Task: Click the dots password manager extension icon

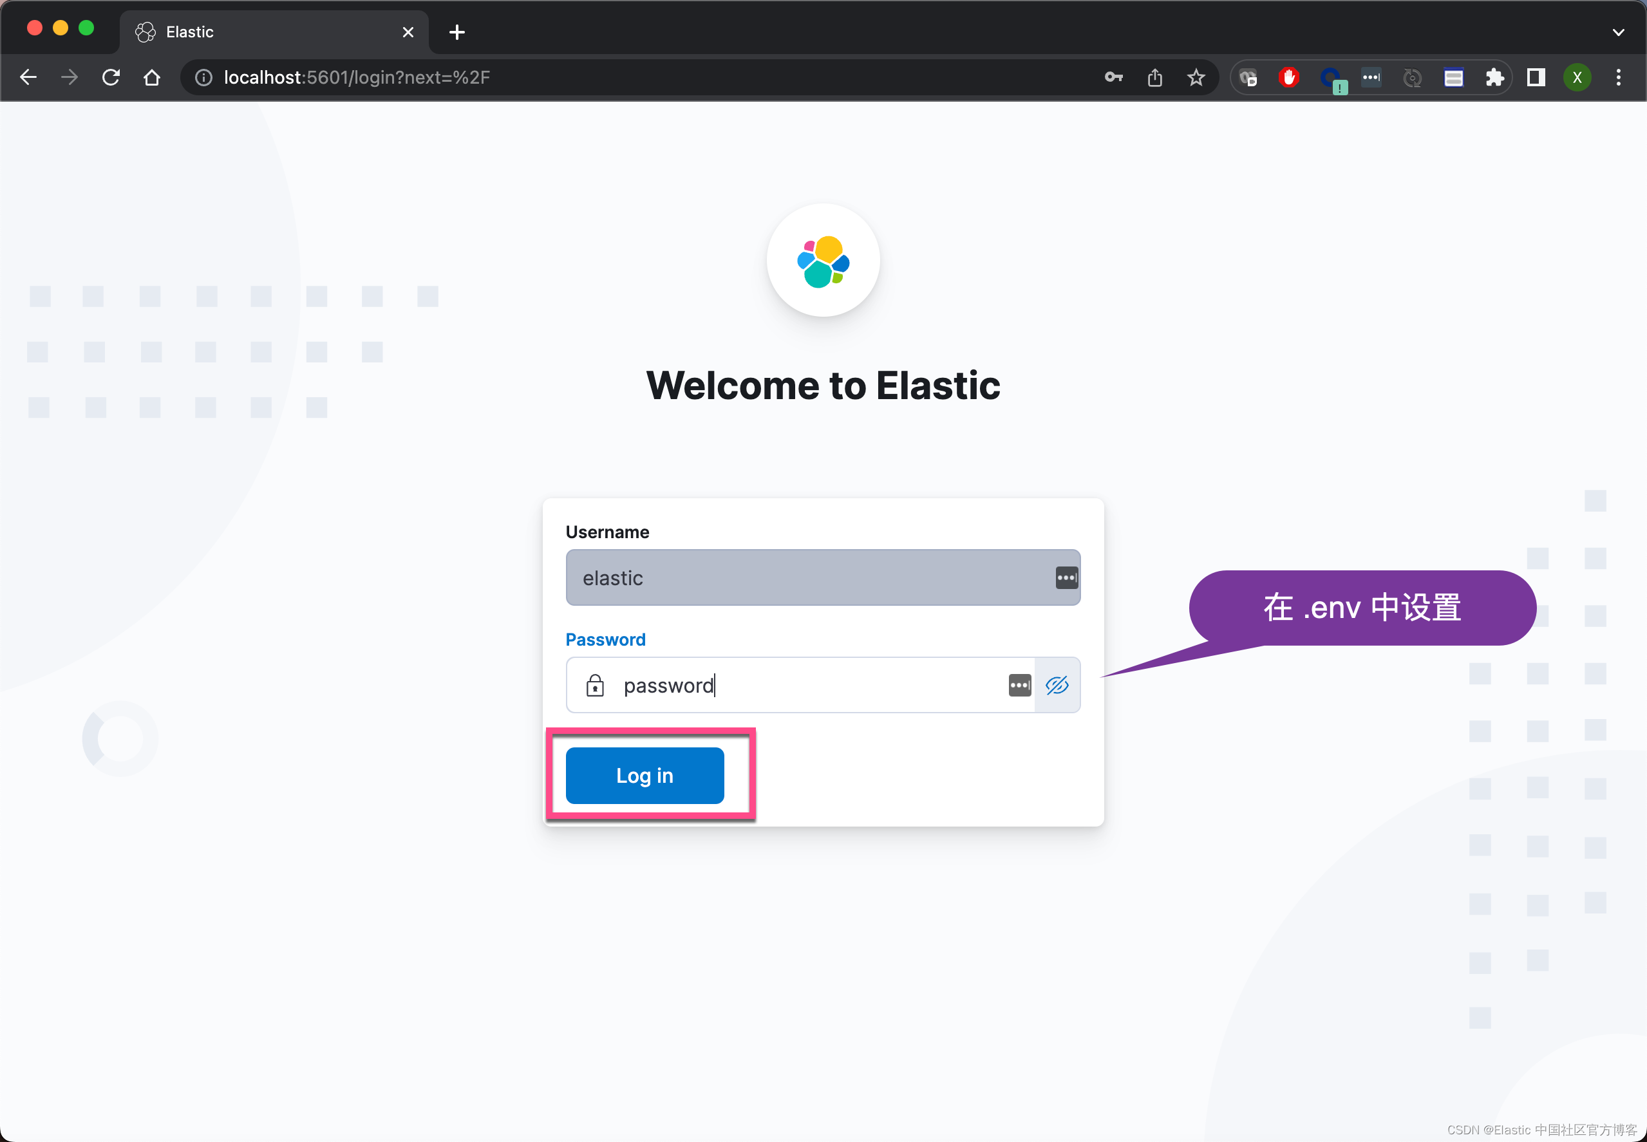Action: pyautogui.click(x=1371, y=77)
